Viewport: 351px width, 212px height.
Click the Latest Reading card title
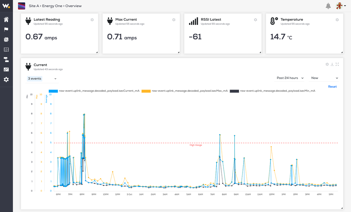tap(47, 19)
